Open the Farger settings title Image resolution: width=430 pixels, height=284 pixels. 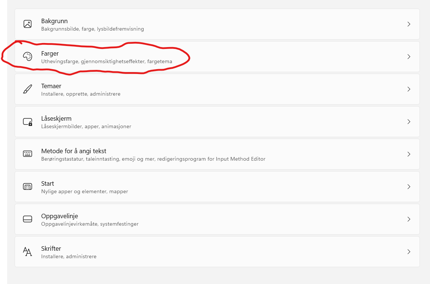(x=50, y=53)
